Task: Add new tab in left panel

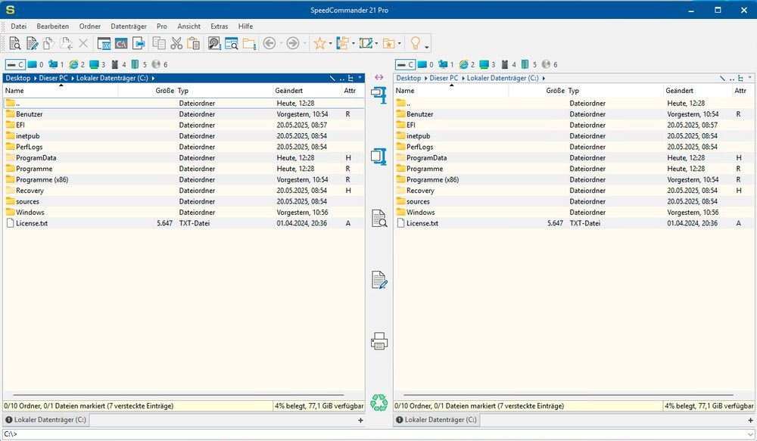Action: click(x=360, y=420)
